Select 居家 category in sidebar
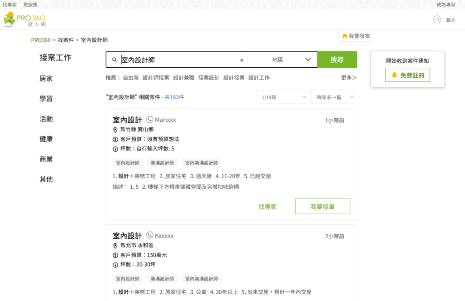 point(46,79)
